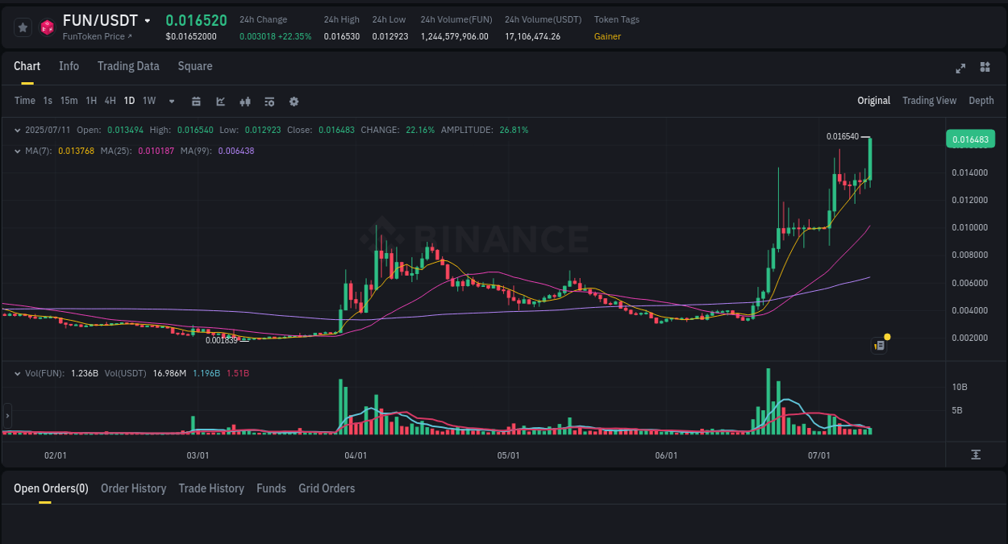Open the calendar date-range picker
This screenshot has height=544, width=1008.
(196, 101)
